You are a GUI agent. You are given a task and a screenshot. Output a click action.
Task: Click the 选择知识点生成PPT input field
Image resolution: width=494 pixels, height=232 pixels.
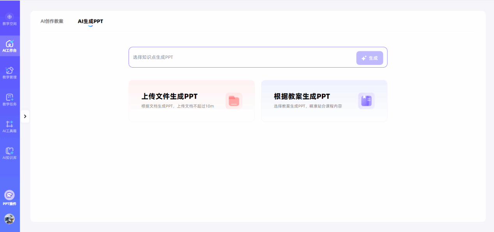pyautogui.click(x=242, y=58)
